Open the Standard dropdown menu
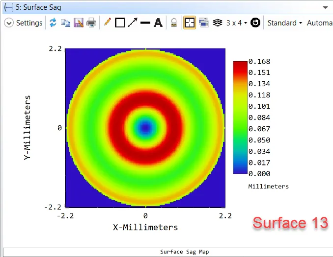This screenshot has width=333, height=257. (x=284, y=23)
